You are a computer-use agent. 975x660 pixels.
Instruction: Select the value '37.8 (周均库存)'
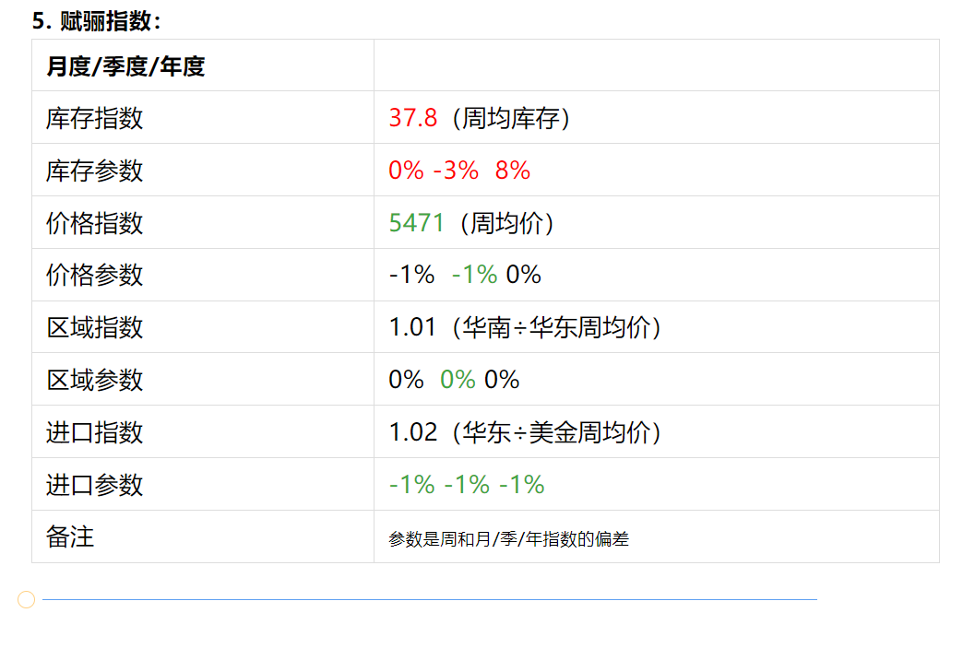(x=480, y=118)
